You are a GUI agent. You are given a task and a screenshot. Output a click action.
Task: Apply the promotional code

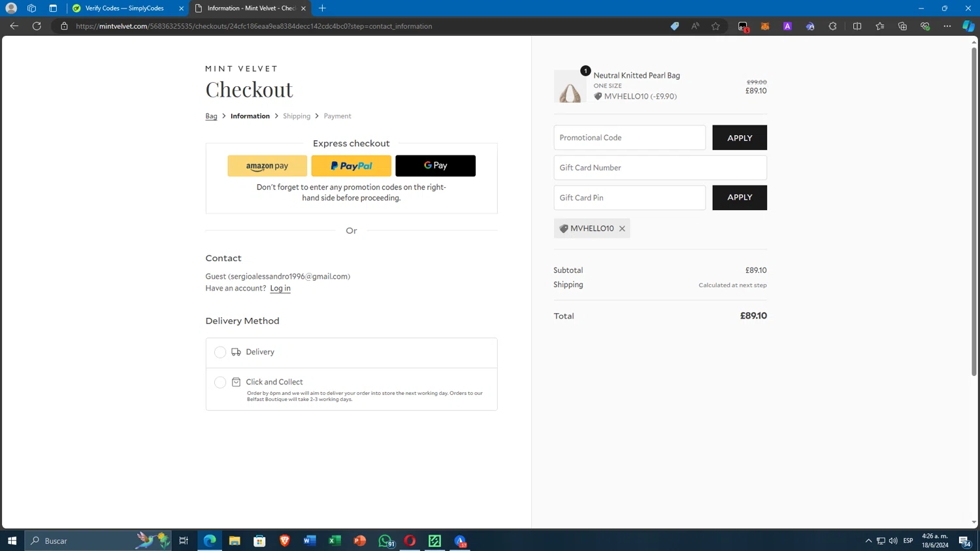tap(740, 138)
